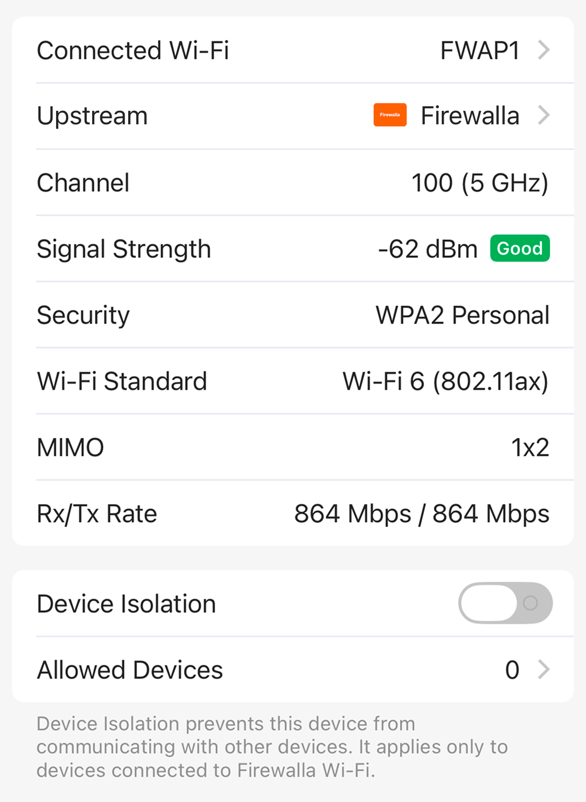Open the Allowed Devices row label
This screenshot has height=802, width=586.
(x=130, y=670)
